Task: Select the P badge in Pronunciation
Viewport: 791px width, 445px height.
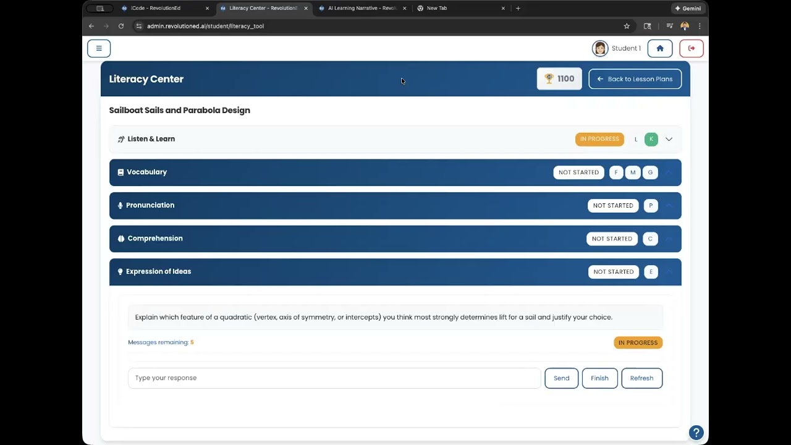Action: [x=651, y=205]
